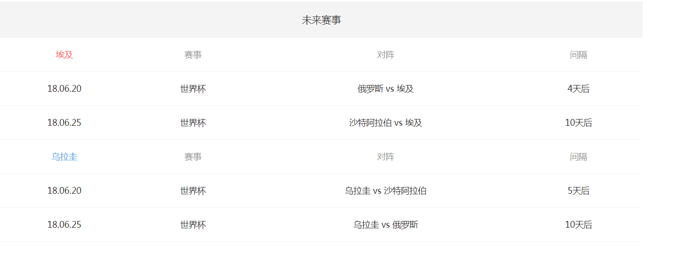680x254 pixels.
Task: Click the 间隔 column header under 乌拉圭
Action: [578, 157]
